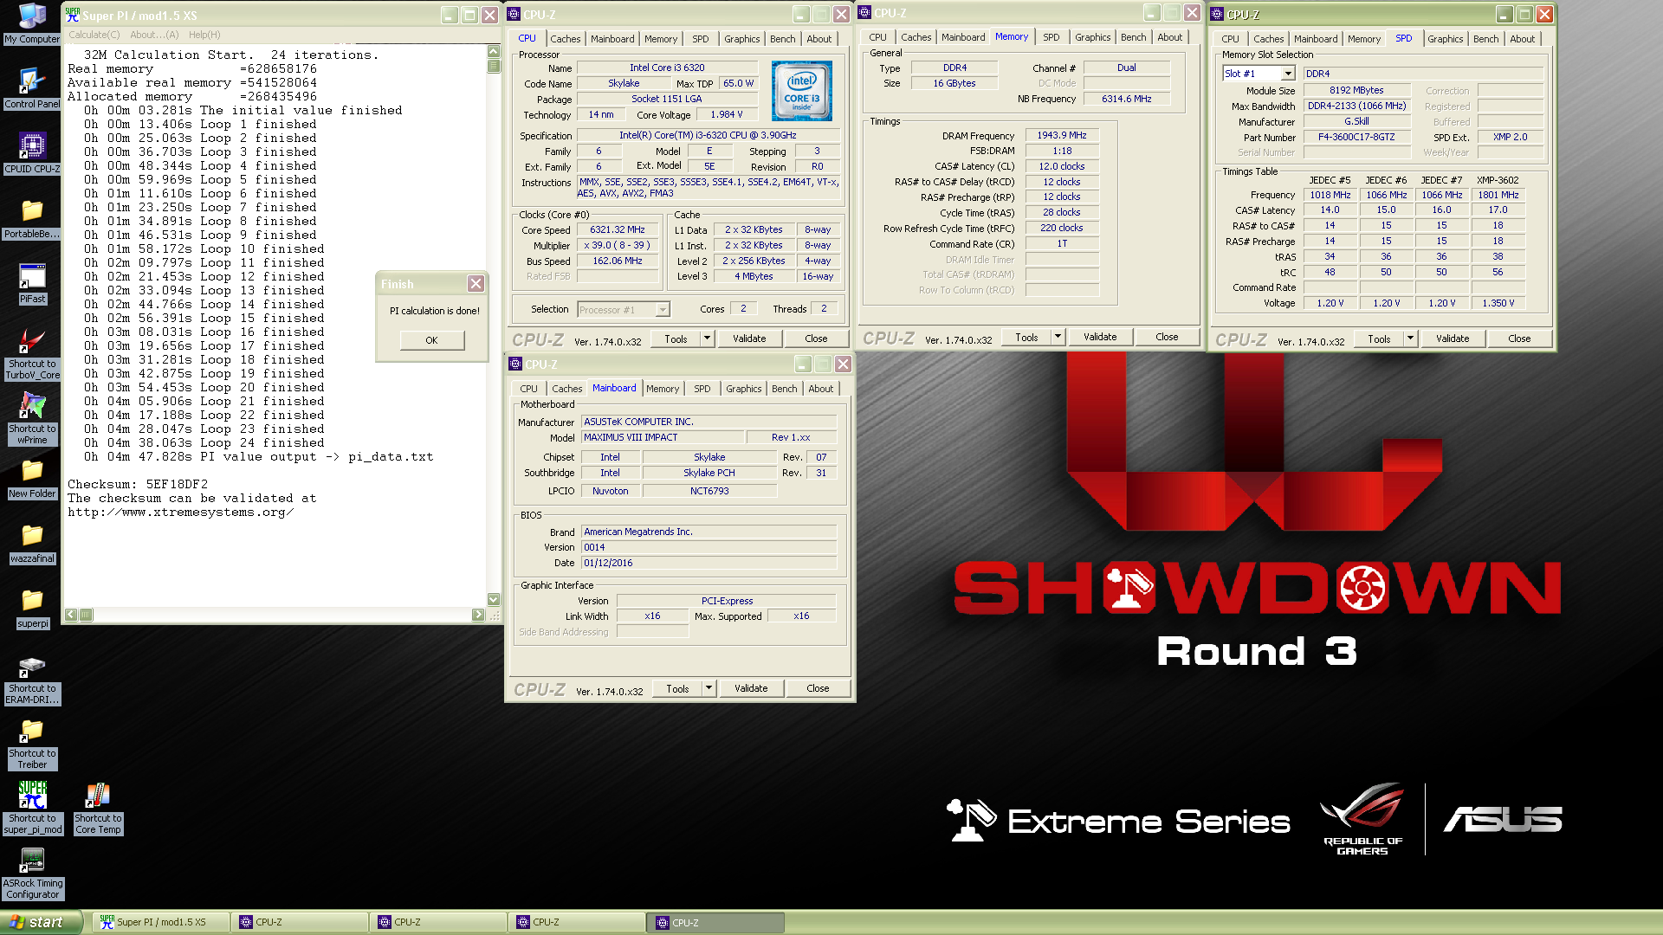This screenshot has width=1663, height=935.
Task: Open the Help(H) menu in Super PI
Action: 204,35
